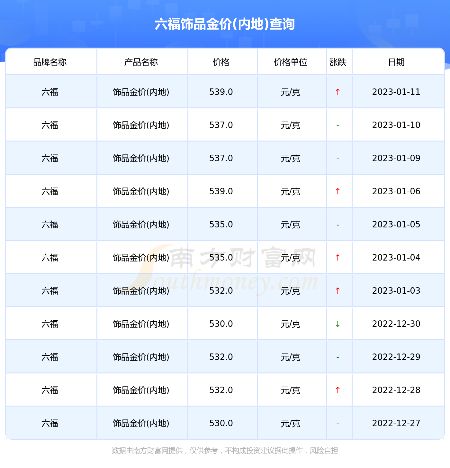
Task: Select the date cell 2022-12-29
Action: click(396, 357)
